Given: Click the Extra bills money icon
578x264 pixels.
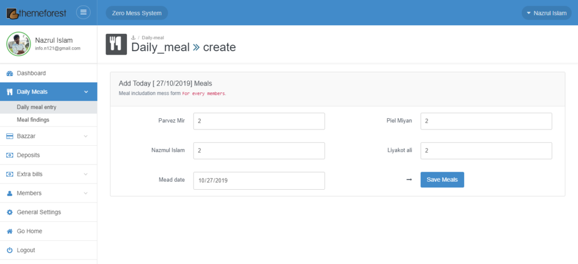Looking at the screenshot, I should point(10,174).
